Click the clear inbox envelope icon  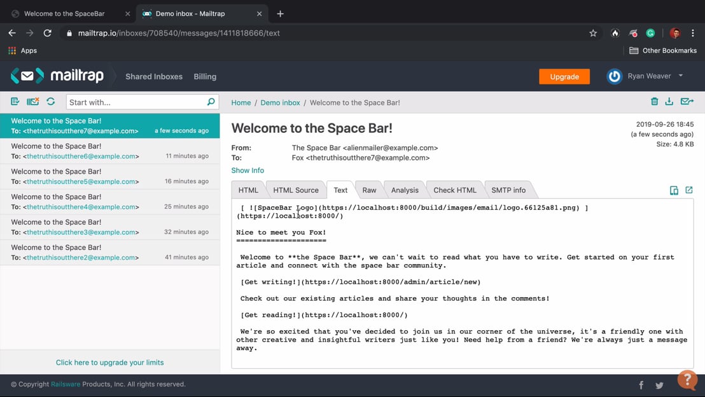33,102
